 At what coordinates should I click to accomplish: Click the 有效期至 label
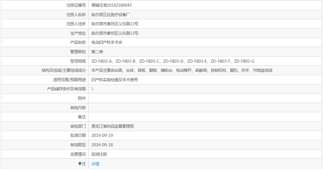(x=78, y=145)
